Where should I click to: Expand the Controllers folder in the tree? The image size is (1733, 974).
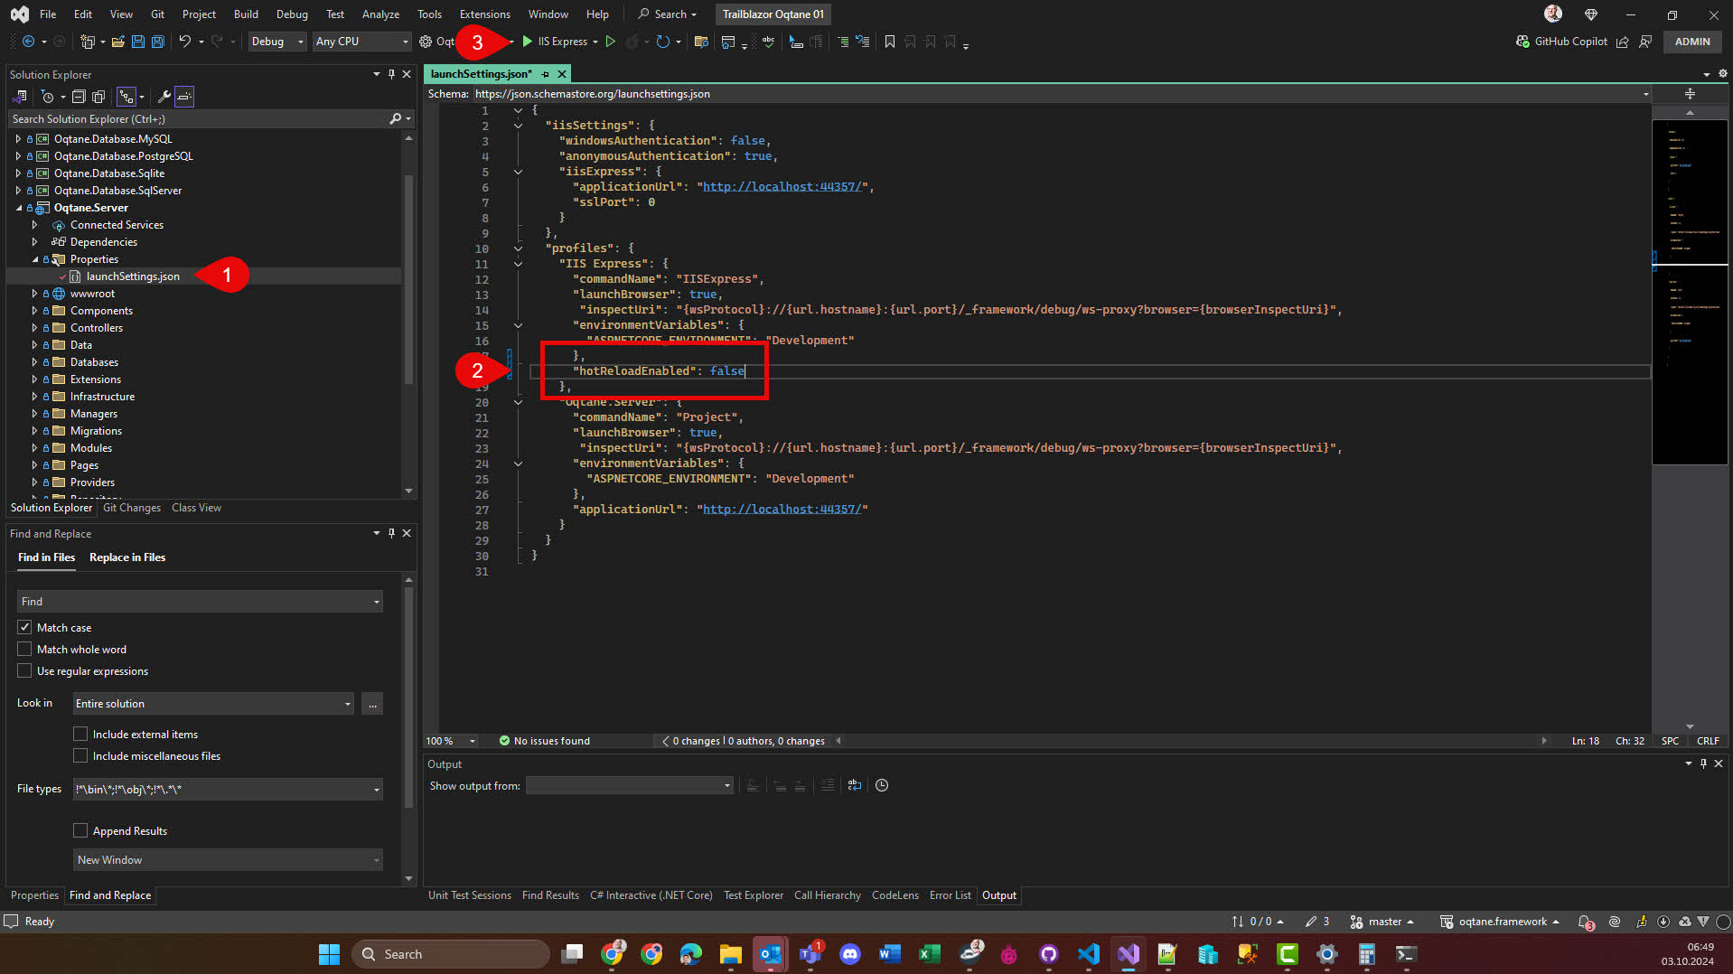tap(34, 328)
